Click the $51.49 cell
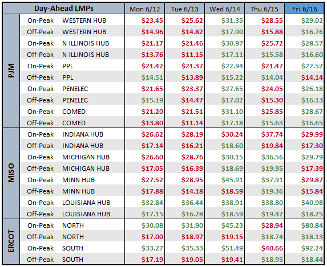 pos(232,248)
